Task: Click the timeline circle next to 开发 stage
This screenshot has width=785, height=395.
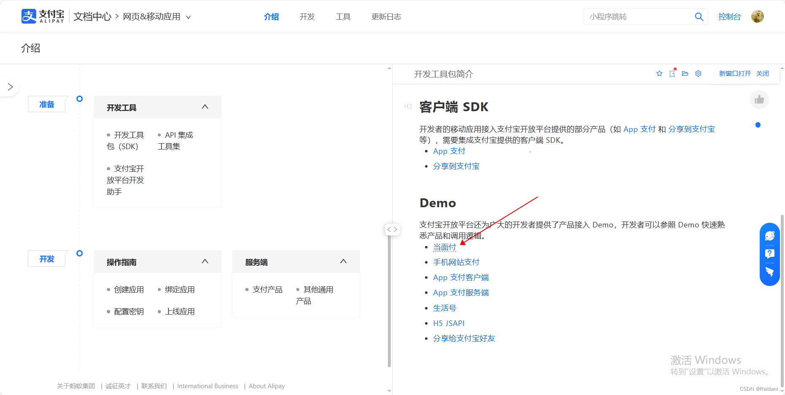Action: pos(79,253)
